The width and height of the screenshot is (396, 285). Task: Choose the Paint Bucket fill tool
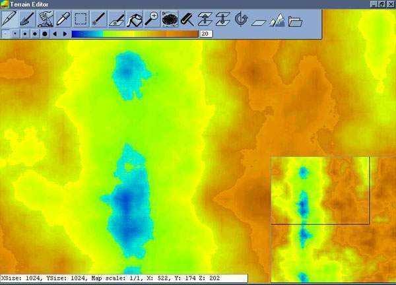pos(135,18)
